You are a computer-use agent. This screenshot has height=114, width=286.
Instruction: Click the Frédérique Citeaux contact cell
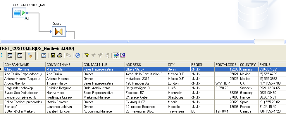click(64, 97)
